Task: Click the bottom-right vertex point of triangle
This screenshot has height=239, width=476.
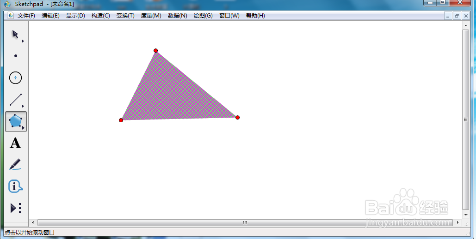Action: [237, 117]
